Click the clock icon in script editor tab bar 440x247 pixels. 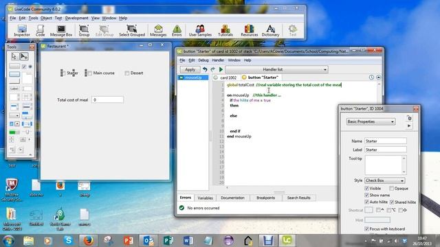pos(371,78)
